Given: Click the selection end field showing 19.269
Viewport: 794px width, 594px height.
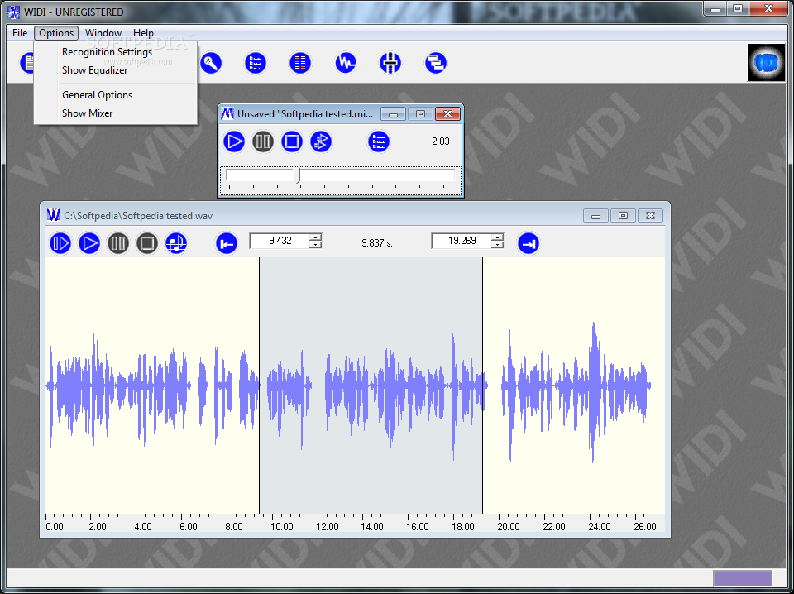Looking at the screenshot, I should (x=462, y=241).
